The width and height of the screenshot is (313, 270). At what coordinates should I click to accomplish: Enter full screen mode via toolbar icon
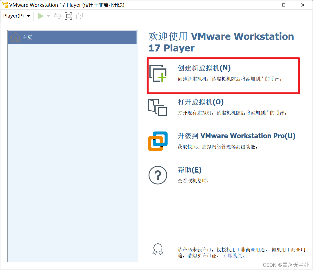68,16
